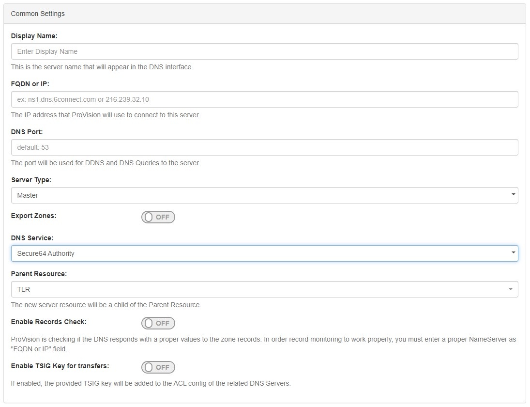
Task: Click the "Server Type:" field label
Action: point(31,180)
